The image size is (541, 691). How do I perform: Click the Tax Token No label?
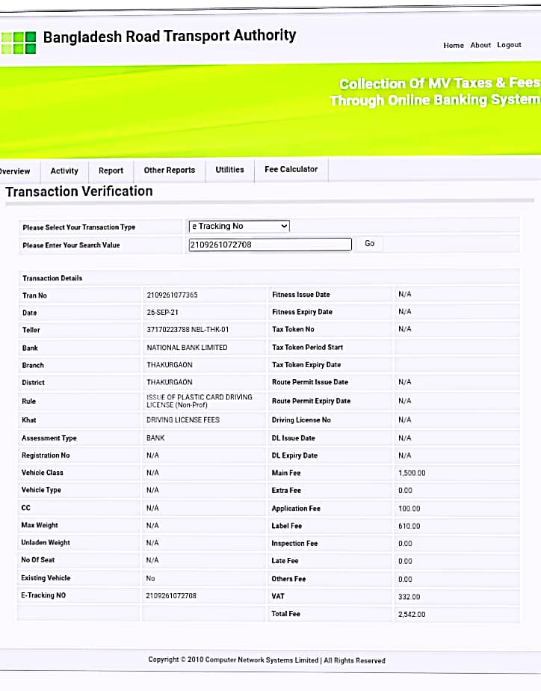[293, 329]
